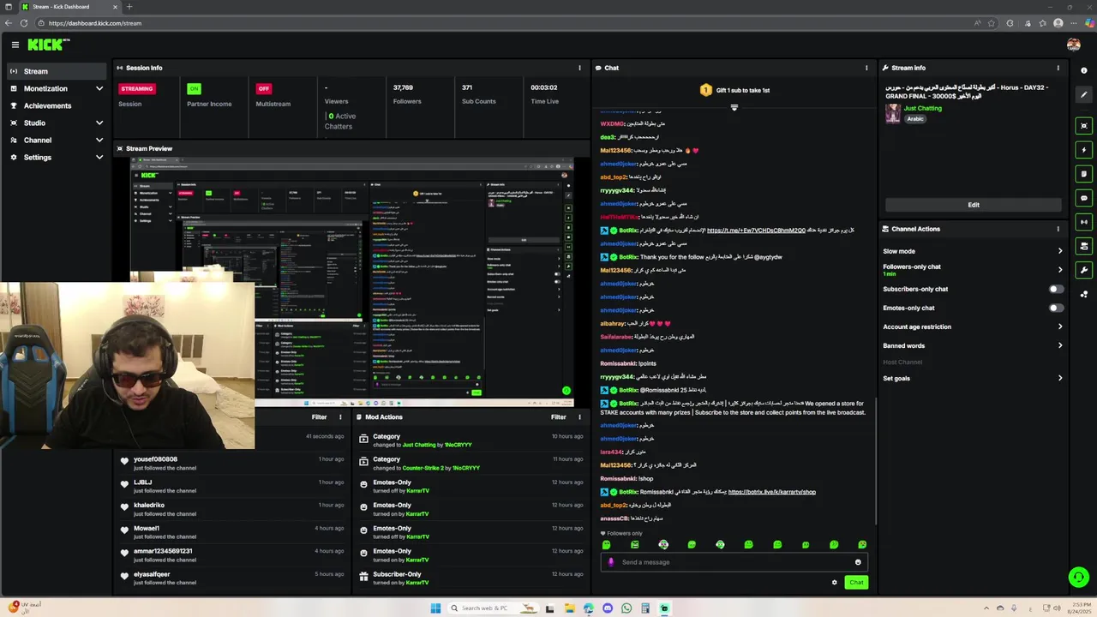Click the collapse handle under gift sub banner

coord(734,107)
